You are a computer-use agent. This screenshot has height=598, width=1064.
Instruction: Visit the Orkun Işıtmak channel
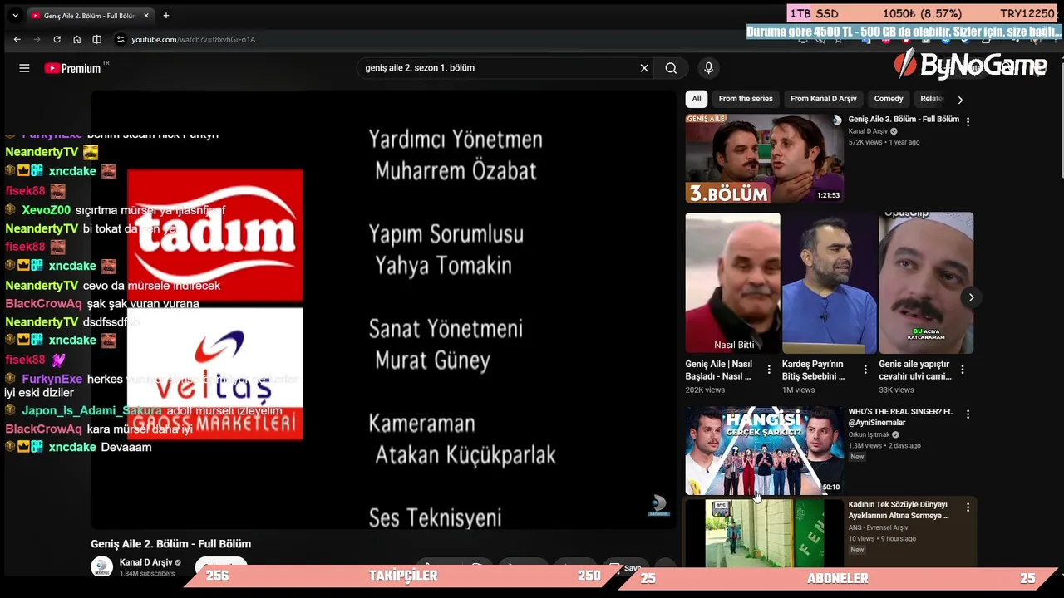(869, 434)
